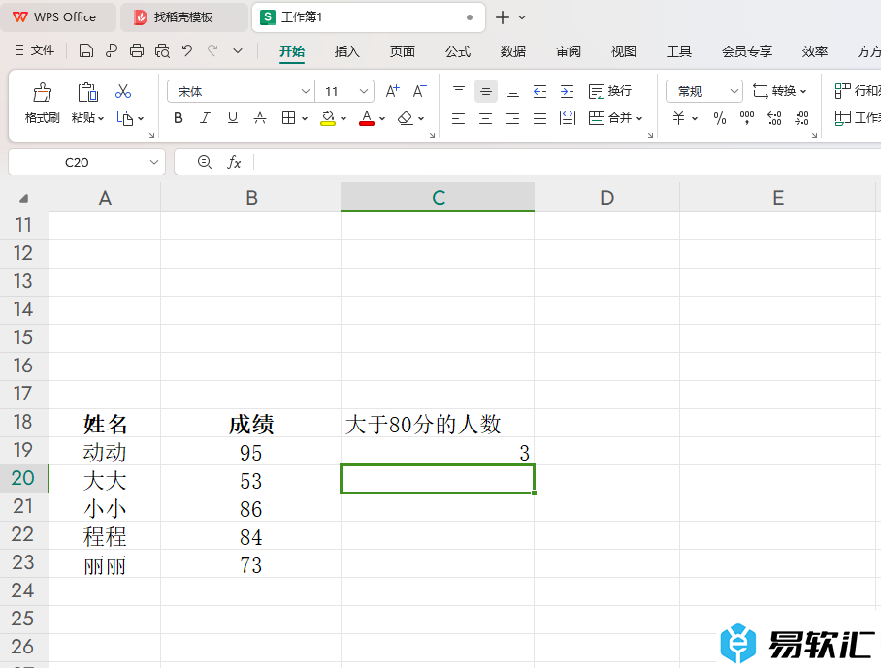Switch to the 公式 Formulas tab
The height and width of the screenshot is (668, 881).
click(x=458, y=51)
